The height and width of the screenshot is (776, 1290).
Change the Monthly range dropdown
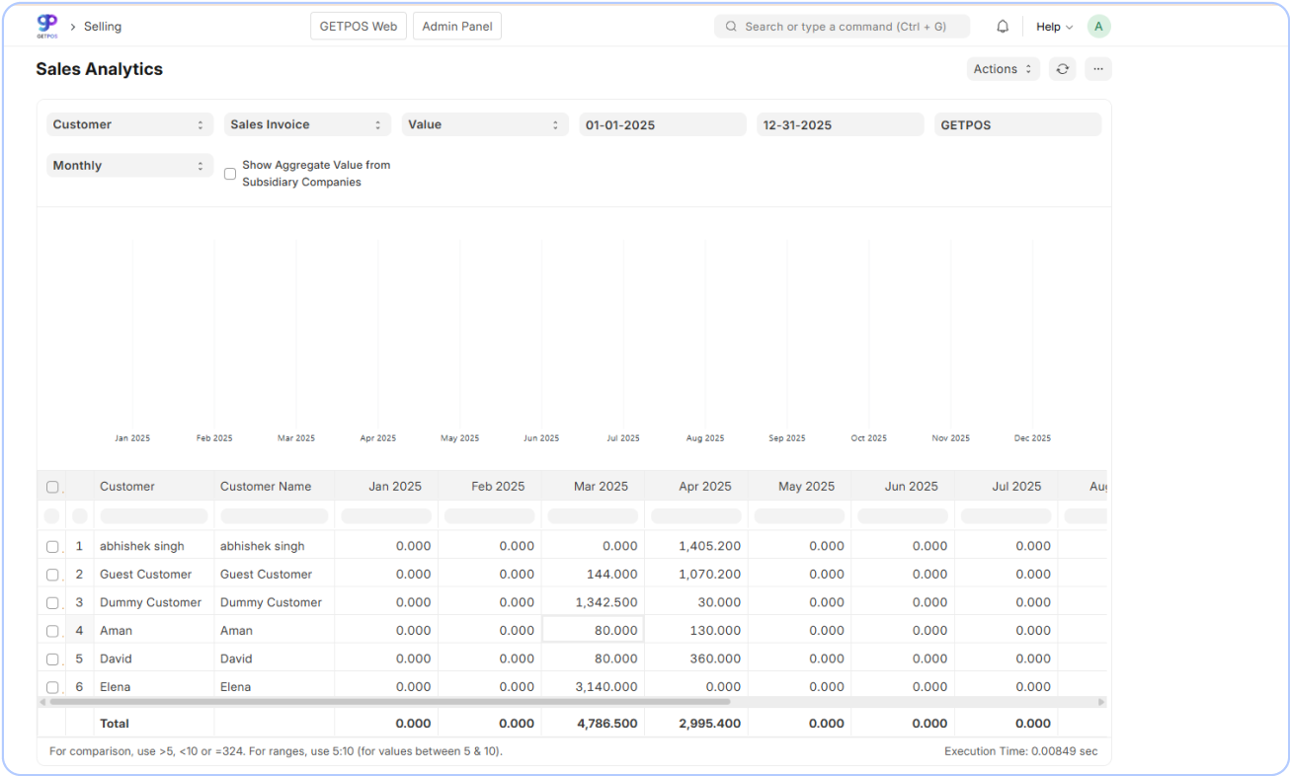click(129, 166)
